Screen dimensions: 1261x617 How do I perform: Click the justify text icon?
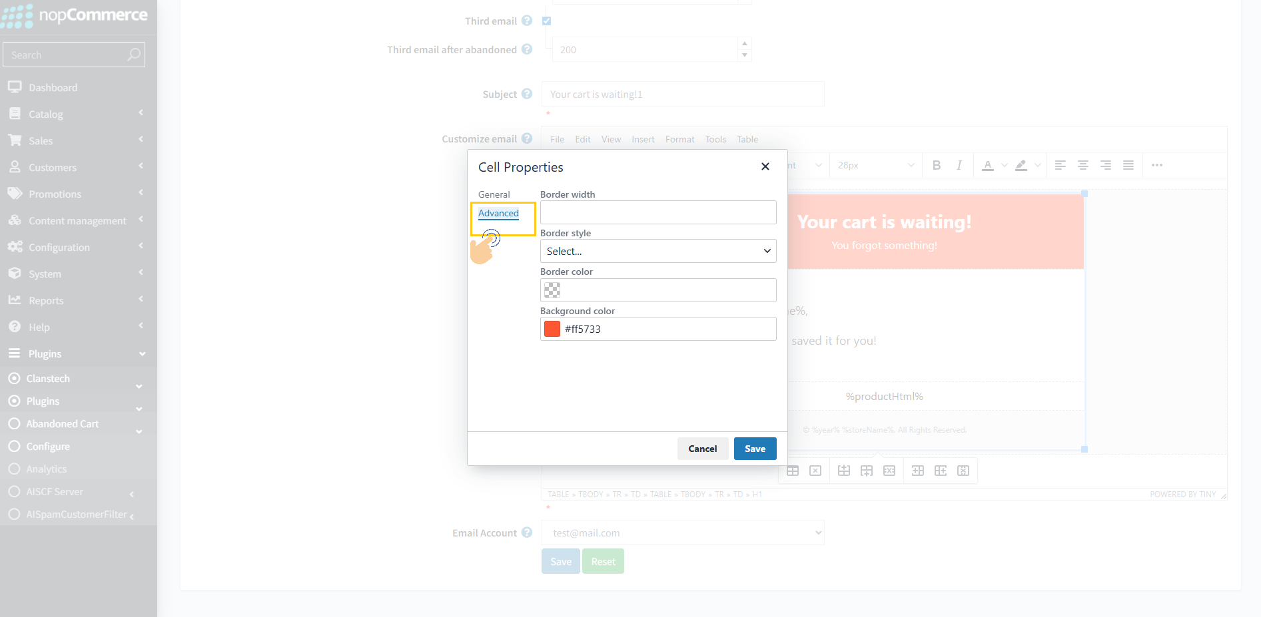click(x=1128, y=165)
